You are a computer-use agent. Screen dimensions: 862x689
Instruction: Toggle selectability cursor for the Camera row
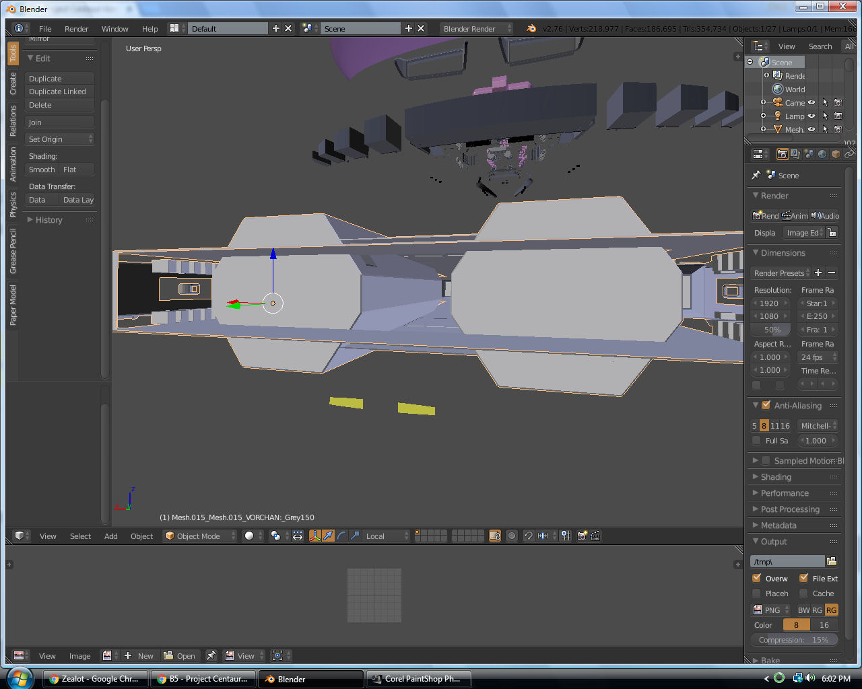pos(825,102)
